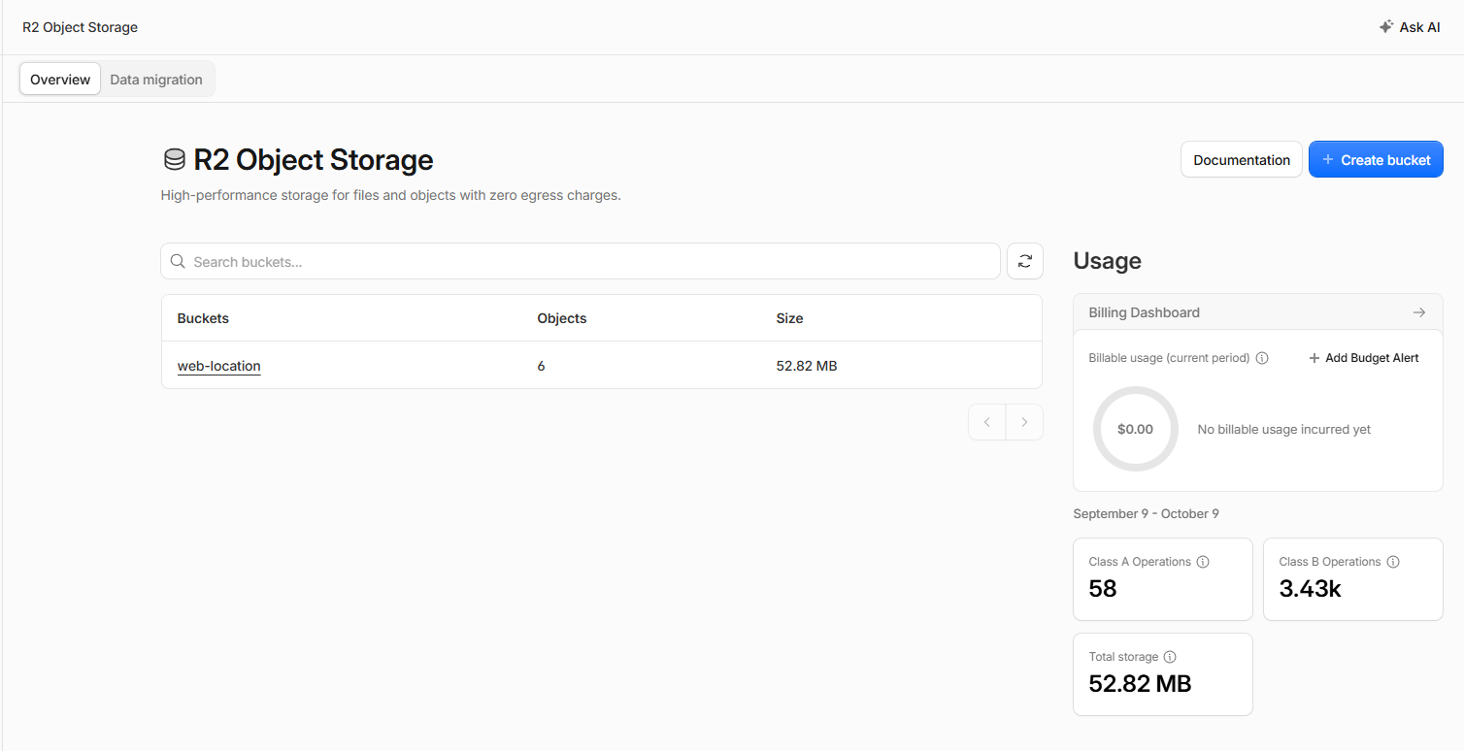Click the Search buckets input field

pos(581,261)
